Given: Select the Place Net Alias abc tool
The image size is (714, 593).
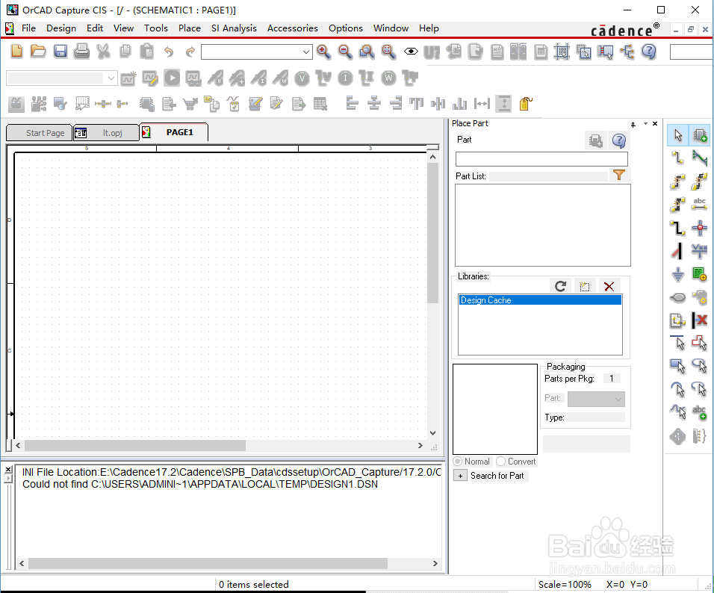Looking at the screenshot, I should tap(699, 204).
